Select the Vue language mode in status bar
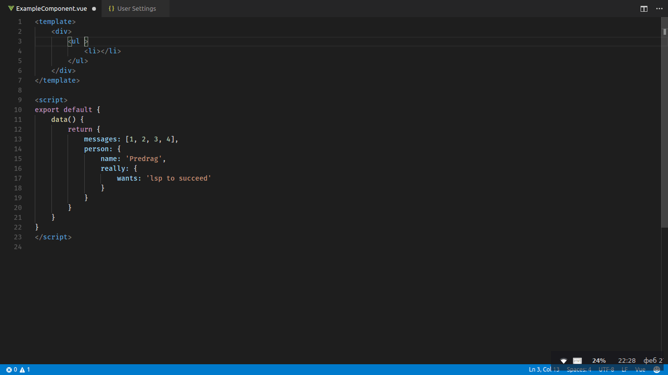Viewport: 668px width, 375px height. pyautogui.click(x=640, y=370)
